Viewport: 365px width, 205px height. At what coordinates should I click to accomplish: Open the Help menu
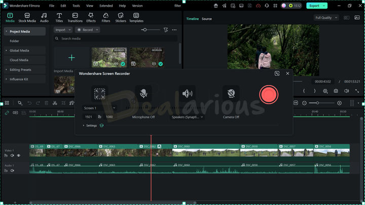click(x=122, y=6)
